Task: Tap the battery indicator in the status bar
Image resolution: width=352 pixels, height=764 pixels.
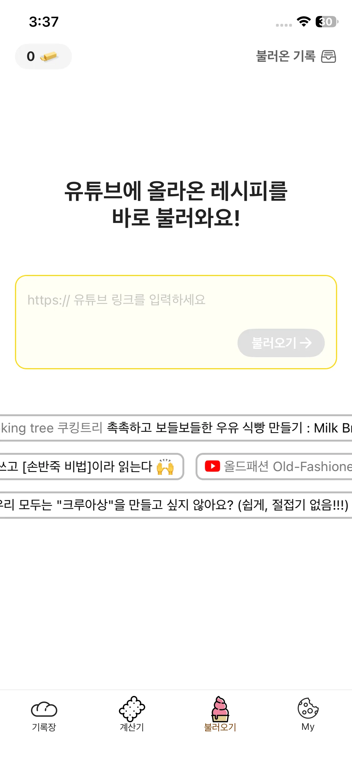Action: coord(325,21)
